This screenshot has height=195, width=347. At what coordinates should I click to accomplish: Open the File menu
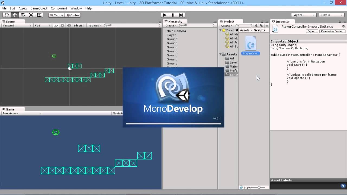coord(4,8)
